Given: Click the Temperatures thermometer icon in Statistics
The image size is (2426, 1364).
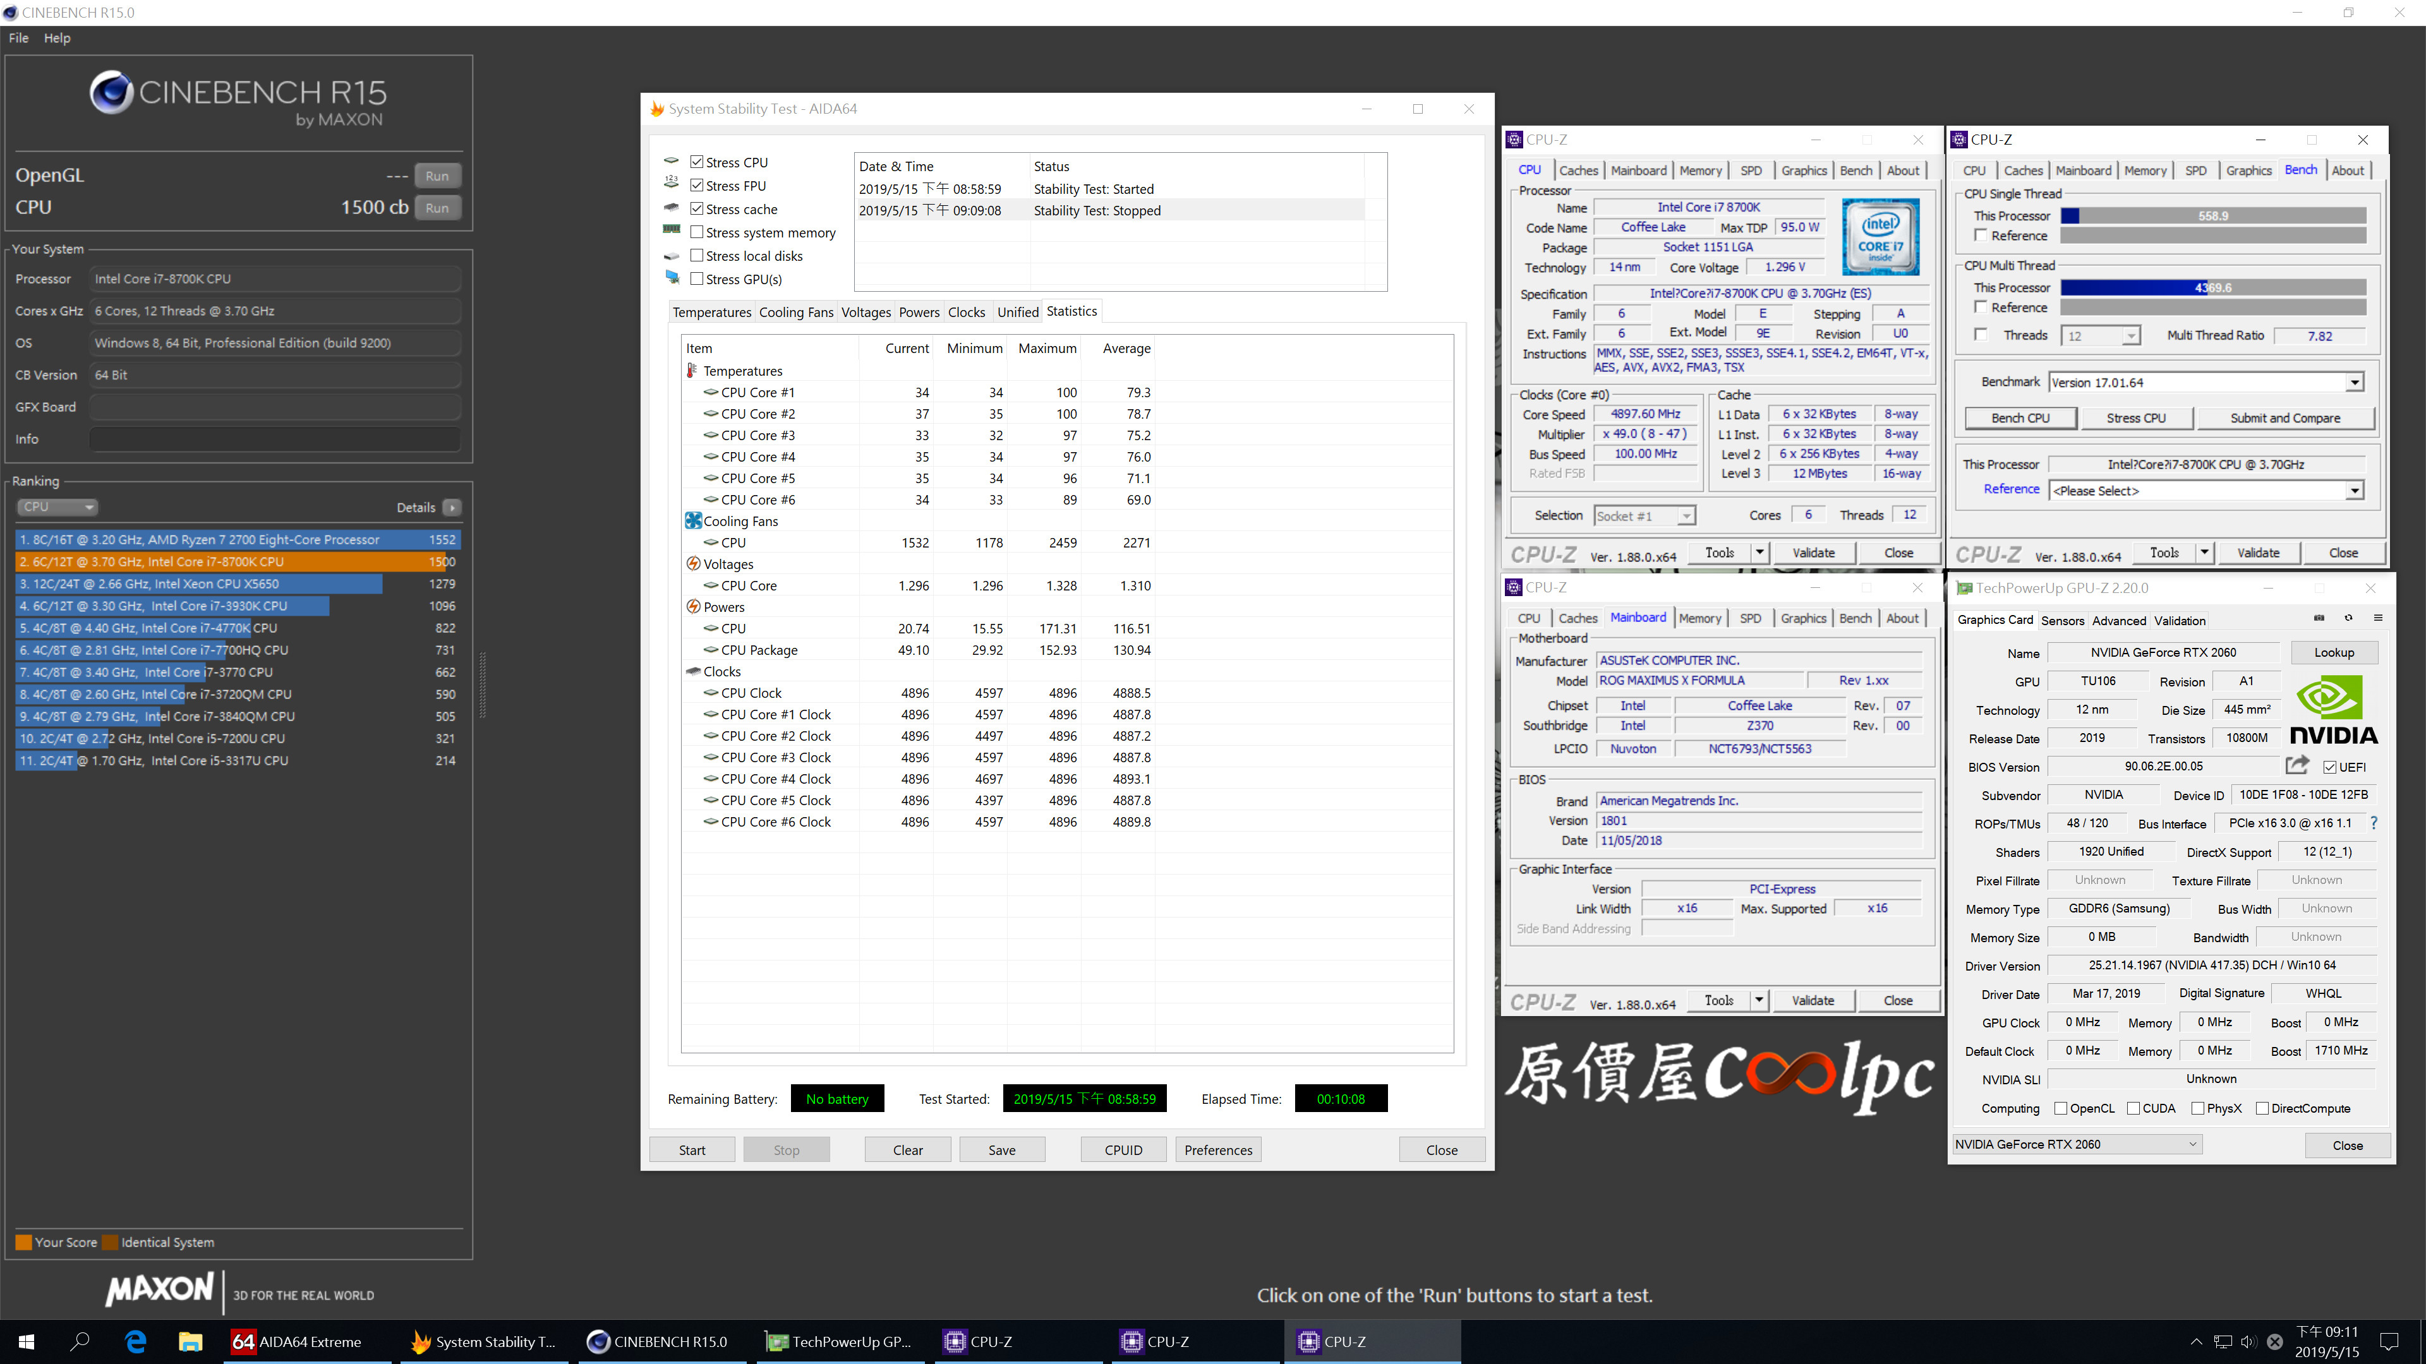Looking at the screenshot, I should pos(692,371).
